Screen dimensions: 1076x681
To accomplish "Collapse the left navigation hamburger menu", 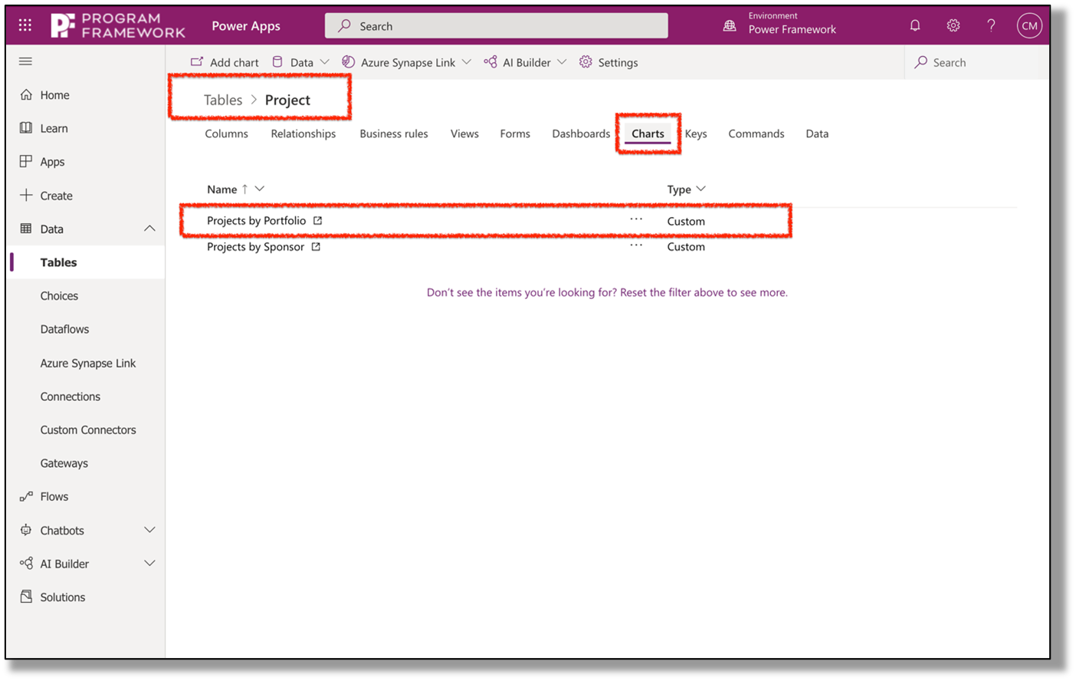I will coord(25,61).
